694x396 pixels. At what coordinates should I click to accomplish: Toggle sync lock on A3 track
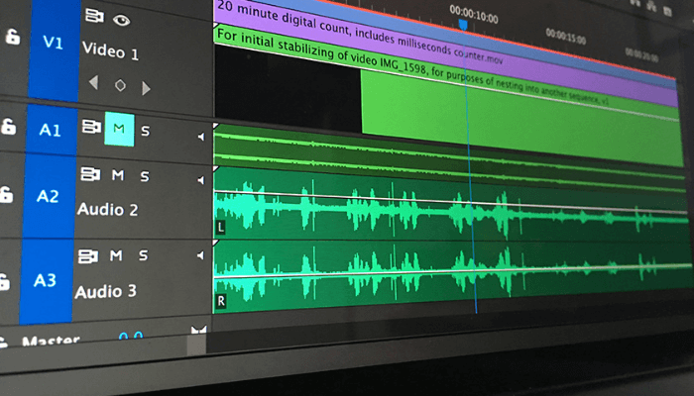tap(87, 255)
